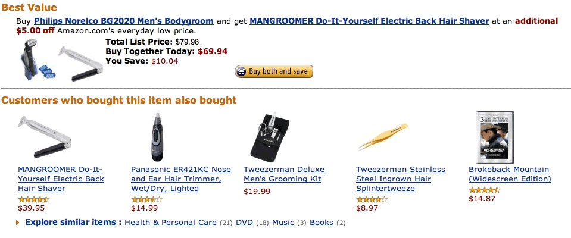Select the Health & Personal Care category
Viewport: 571px width, 238px height.
(170, 223)
